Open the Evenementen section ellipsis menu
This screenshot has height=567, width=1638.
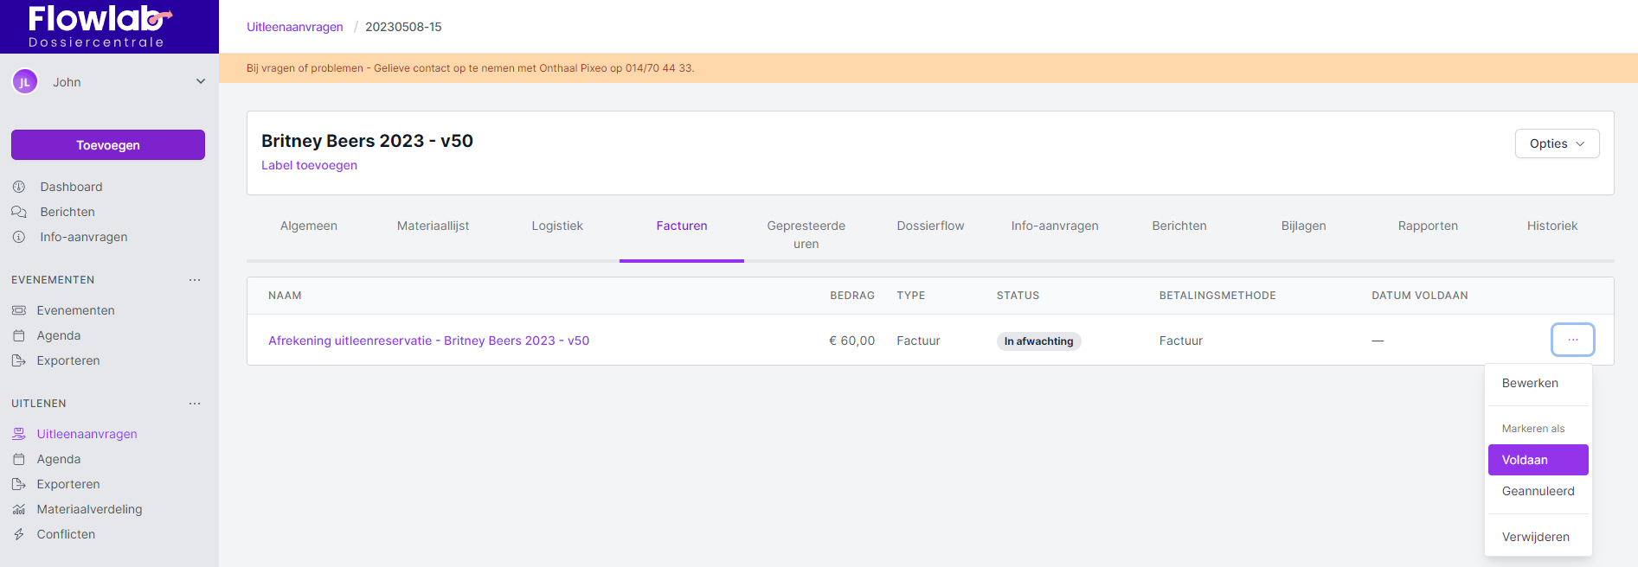point(195,280)
